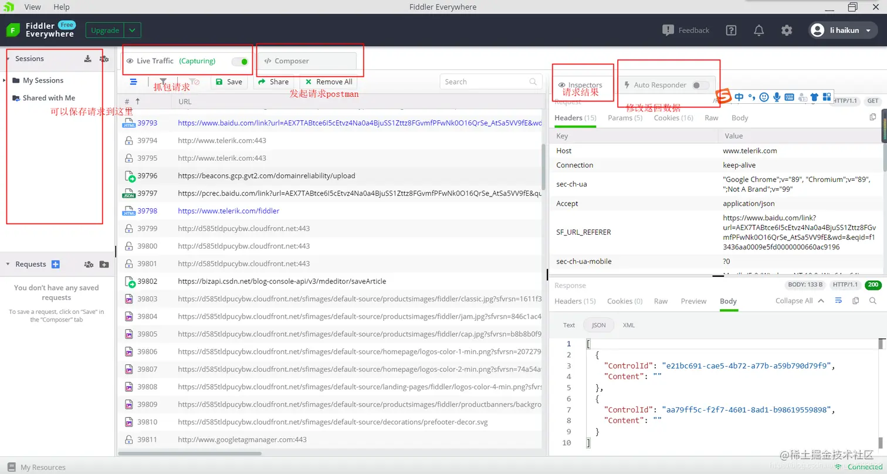Open the traffic list hamburger menu
The width and height of the screenshot is (887, 474).
pyautogui.click(x=133, y=82)
